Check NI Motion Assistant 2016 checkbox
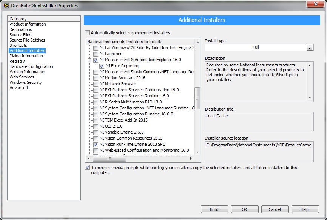Viewport: 327px width, 220px height. [x=96, y=78]
